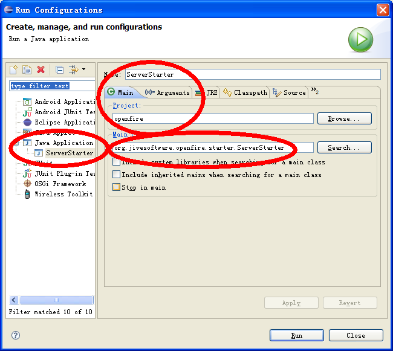Click the Browse button
The image size is (393, 351).
pyautogui.click(x=344, y=118)
